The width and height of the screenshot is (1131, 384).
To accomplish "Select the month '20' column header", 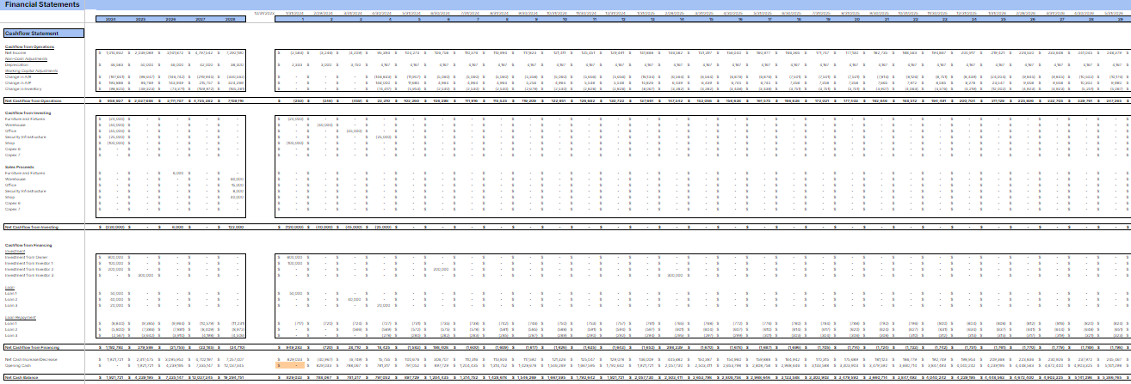I will (856, 18).
